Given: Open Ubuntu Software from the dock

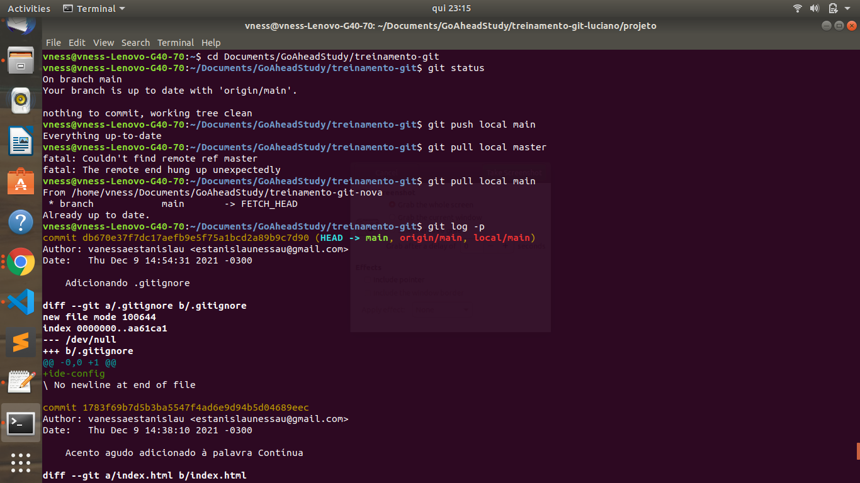Looking at the screenshot, I should tap(21, 181).
